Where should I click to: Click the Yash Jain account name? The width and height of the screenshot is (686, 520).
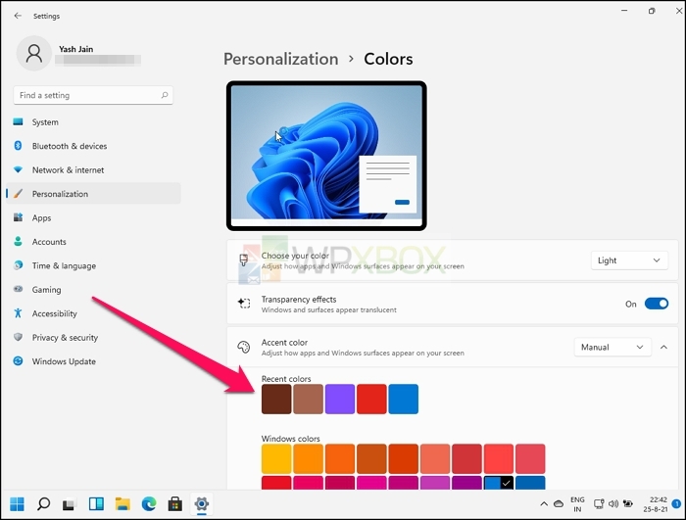(x=76, y=49)
